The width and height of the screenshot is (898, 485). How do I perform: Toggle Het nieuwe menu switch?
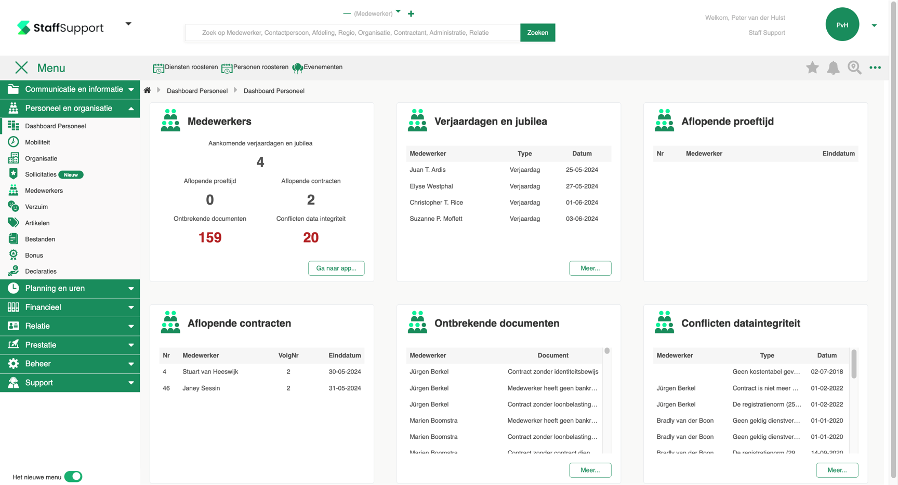[x=73, y=477]
